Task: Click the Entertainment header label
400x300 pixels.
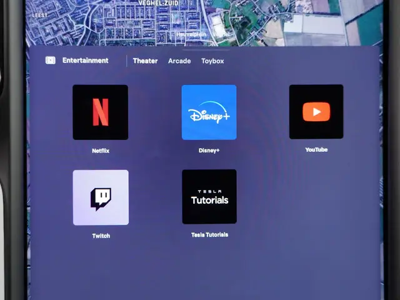Action: (x=86, y=61)
